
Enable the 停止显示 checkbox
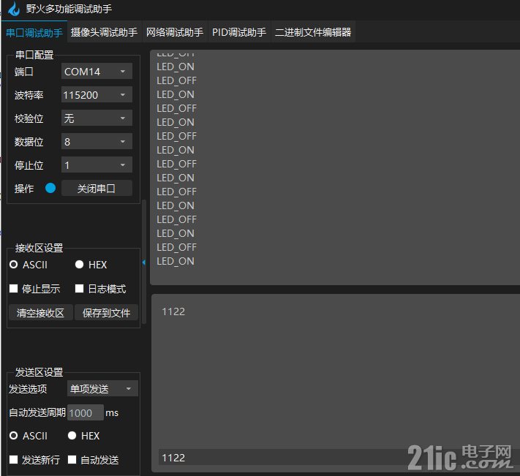click(x=14, y=288)
